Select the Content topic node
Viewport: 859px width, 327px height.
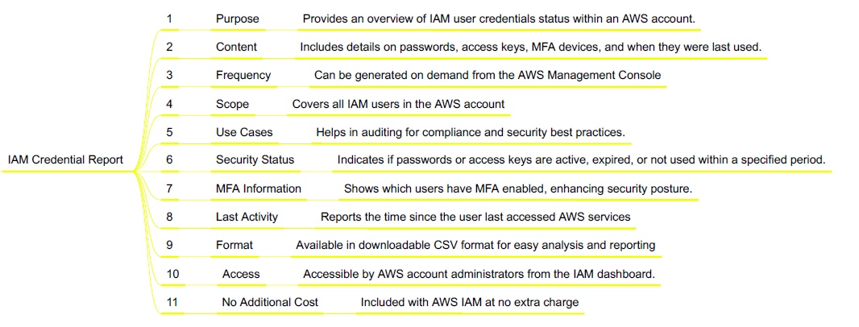click(x=236, y=47)
